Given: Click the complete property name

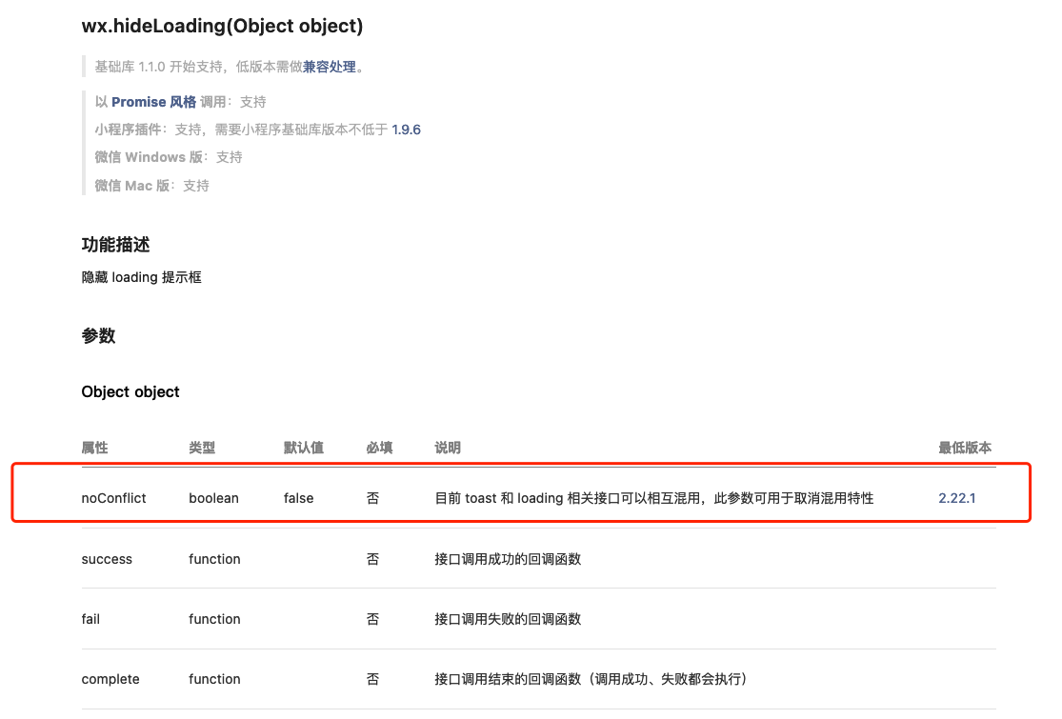Looking at the screenshot, I should 110,679.
